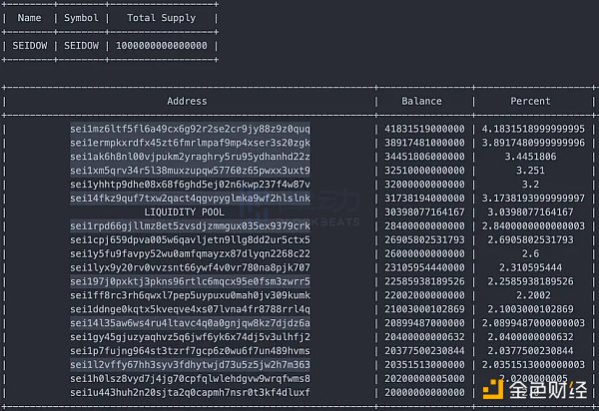The image size is (599, 411).
Task: Select percent value 3.1738193999999997
Action: (533, 199)
